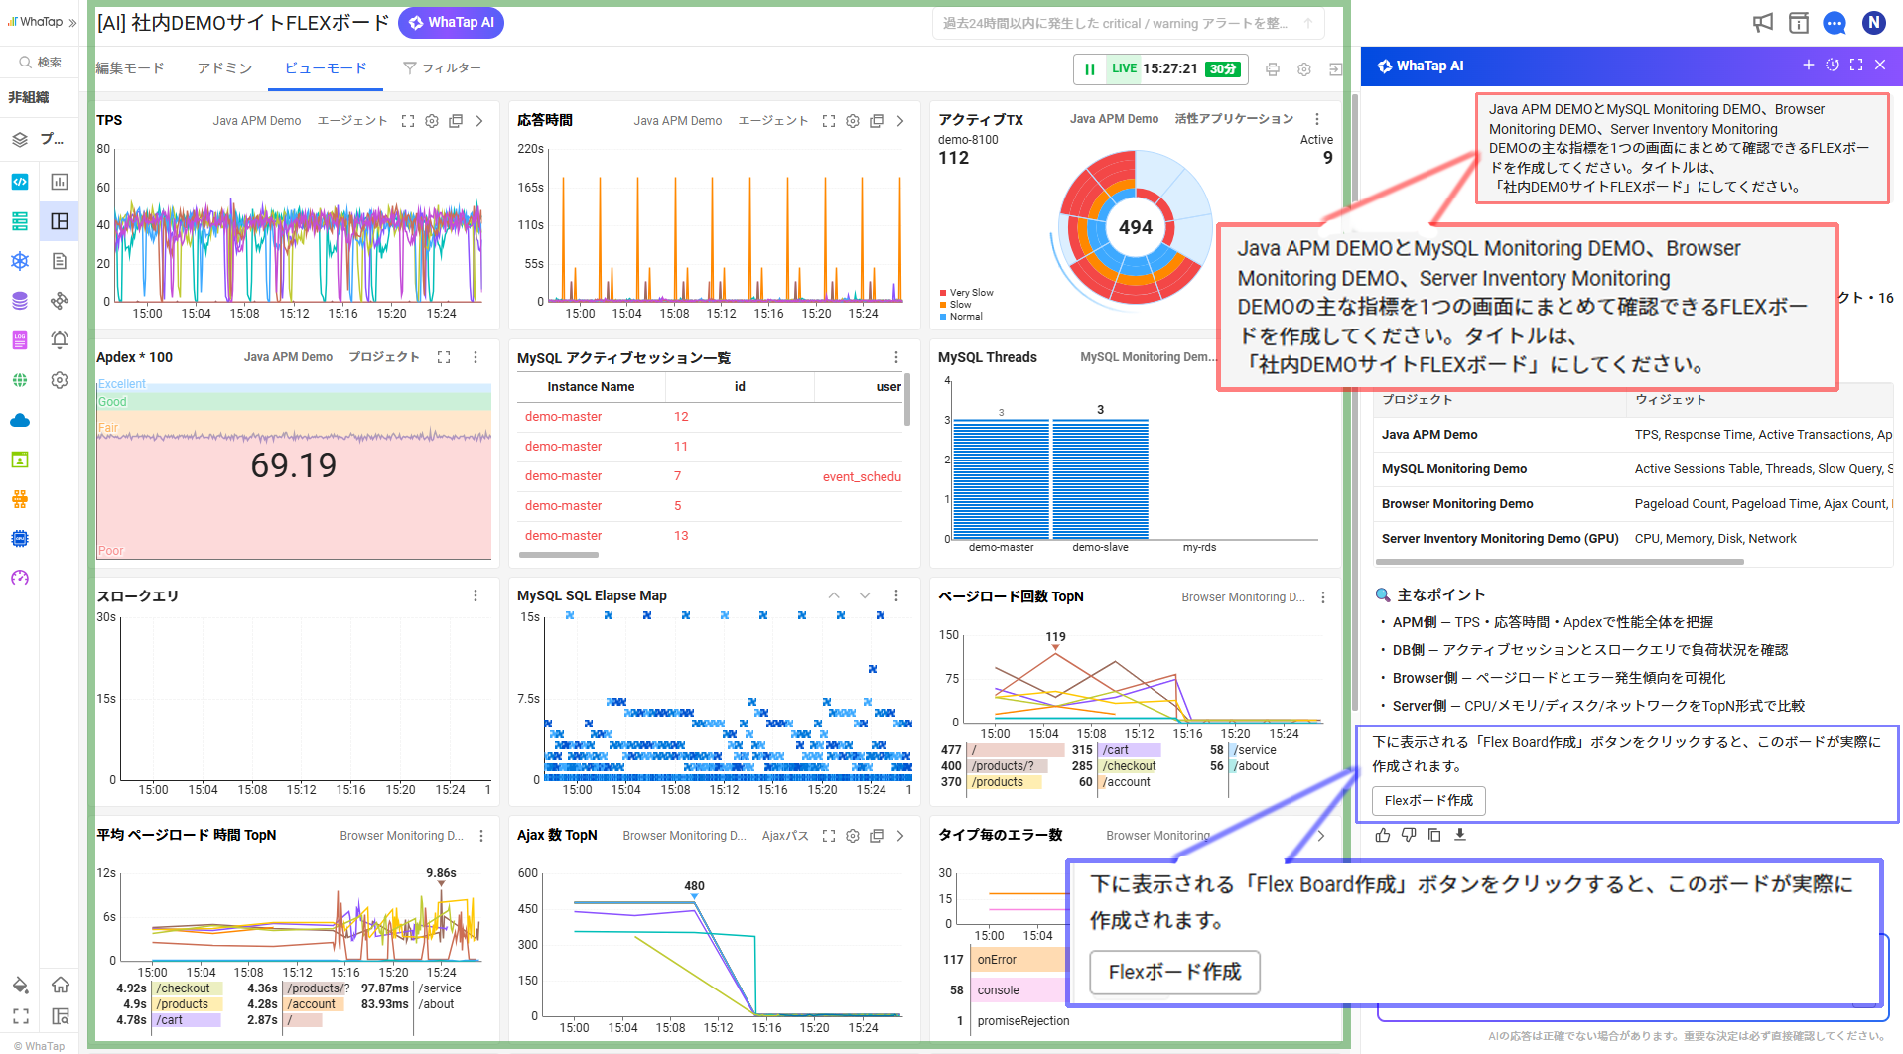Open the blue chat support bubble

click(x=1835, y=23)
